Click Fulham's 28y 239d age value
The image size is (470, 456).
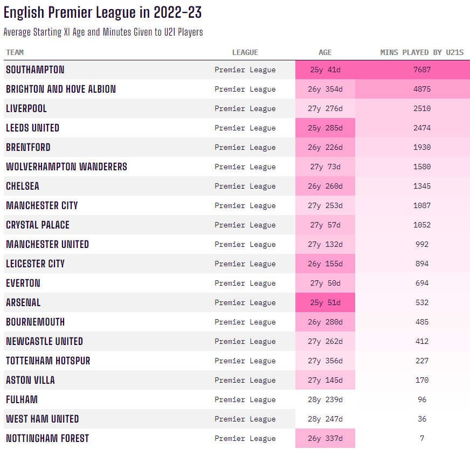point(325,399)
